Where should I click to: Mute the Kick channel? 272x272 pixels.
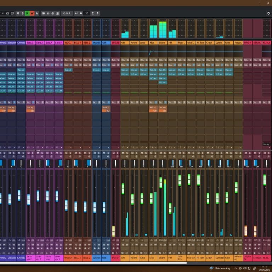(x=151, y=153)
